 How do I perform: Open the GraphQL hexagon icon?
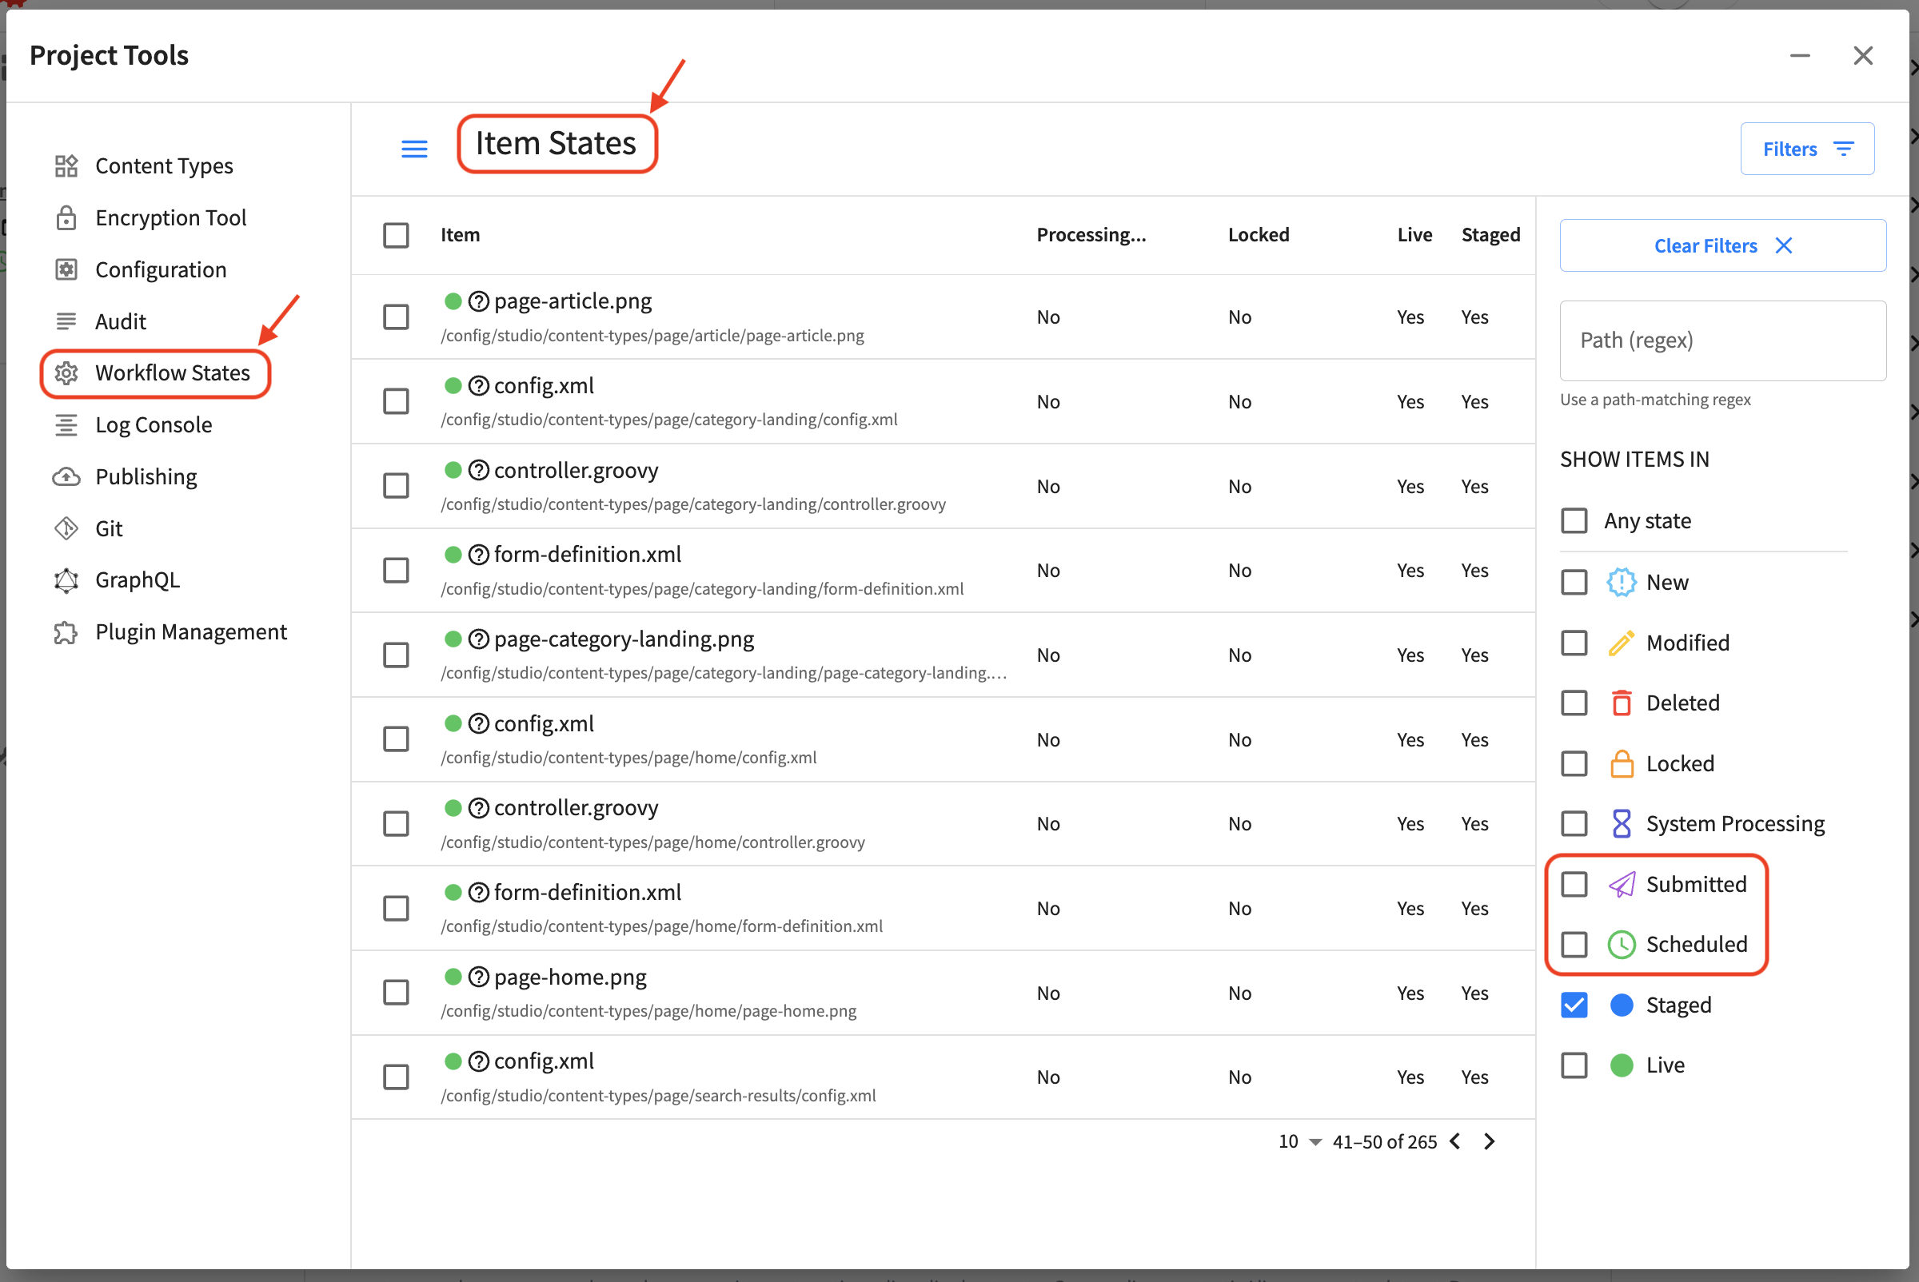[66, 579]
